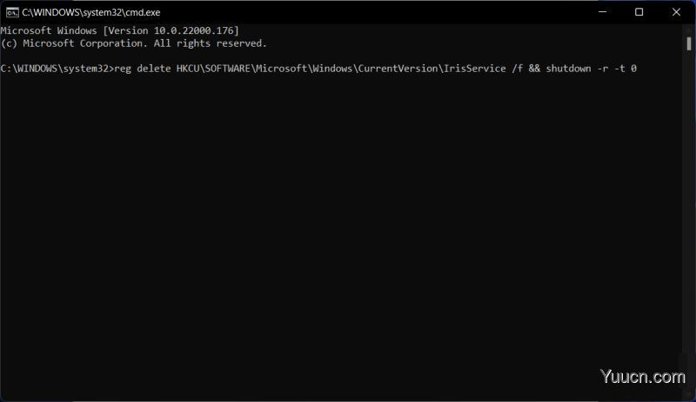Click the C:\WINDOWS\system32\cmd.exe title text
The height and width of the screenshot is (402, 696).
click(x=91, y=12)
